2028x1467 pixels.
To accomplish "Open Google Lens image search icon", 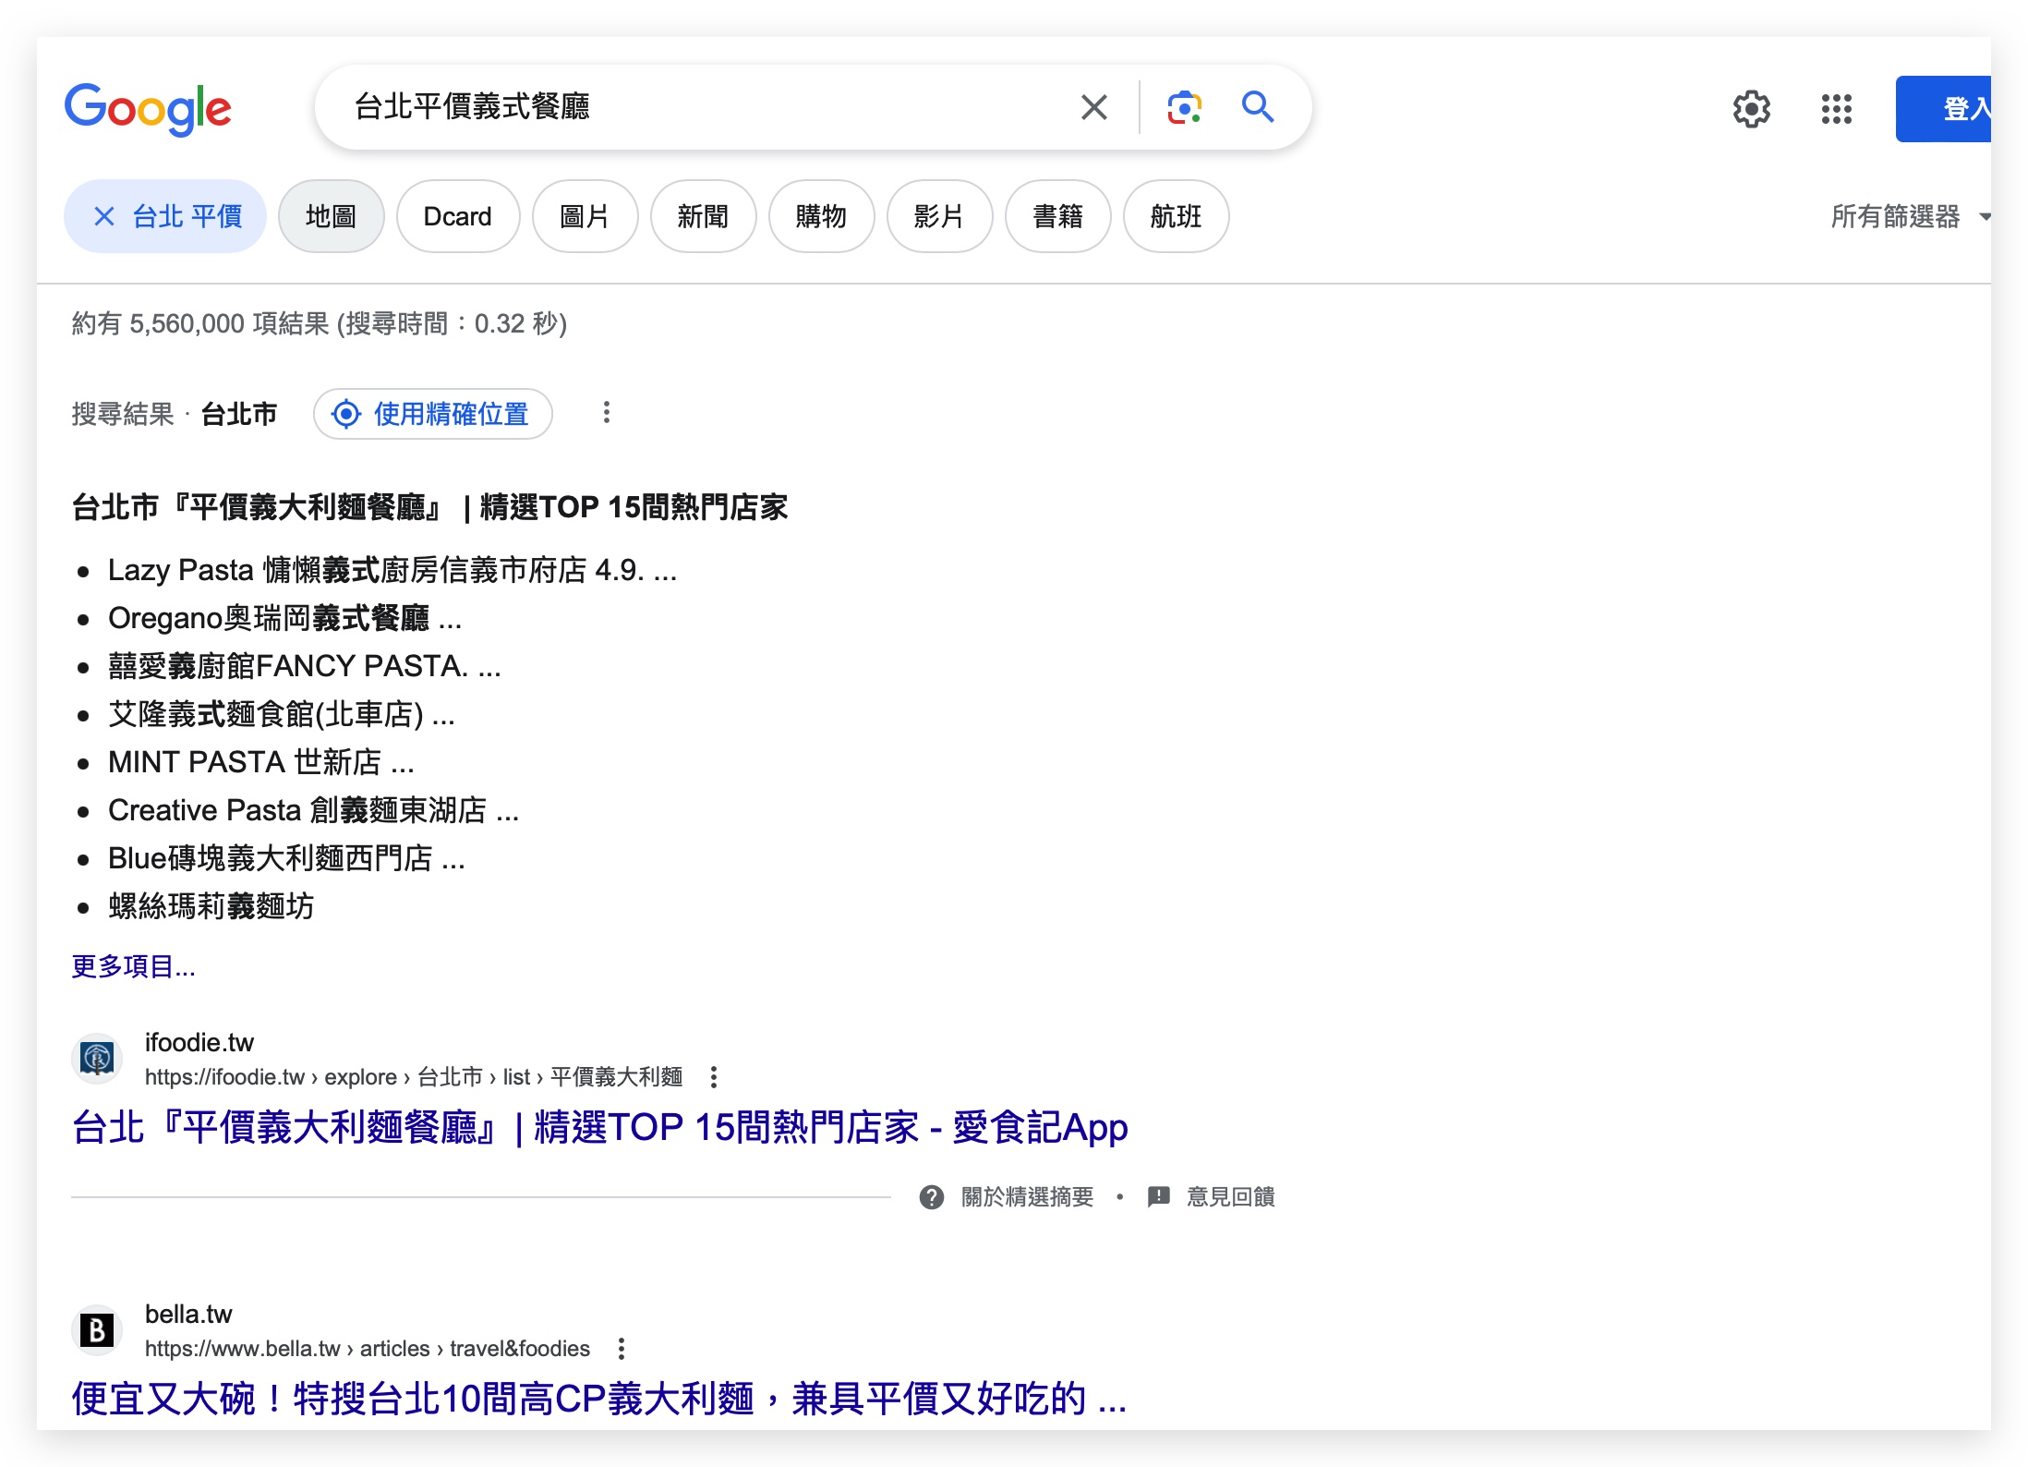I will pyautogui.click(x=1185, y=107).
